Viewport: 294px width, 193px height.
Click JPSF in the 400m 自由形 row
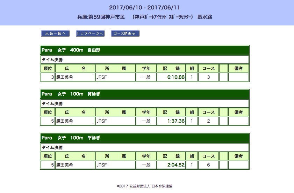(x=101, y=77)
